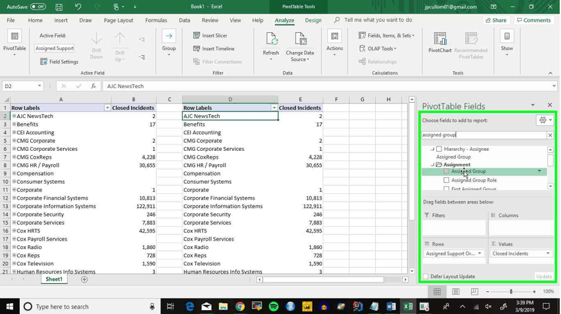
Task: Open OLAP Tools dropdown
Action: (x=377, y=49)
